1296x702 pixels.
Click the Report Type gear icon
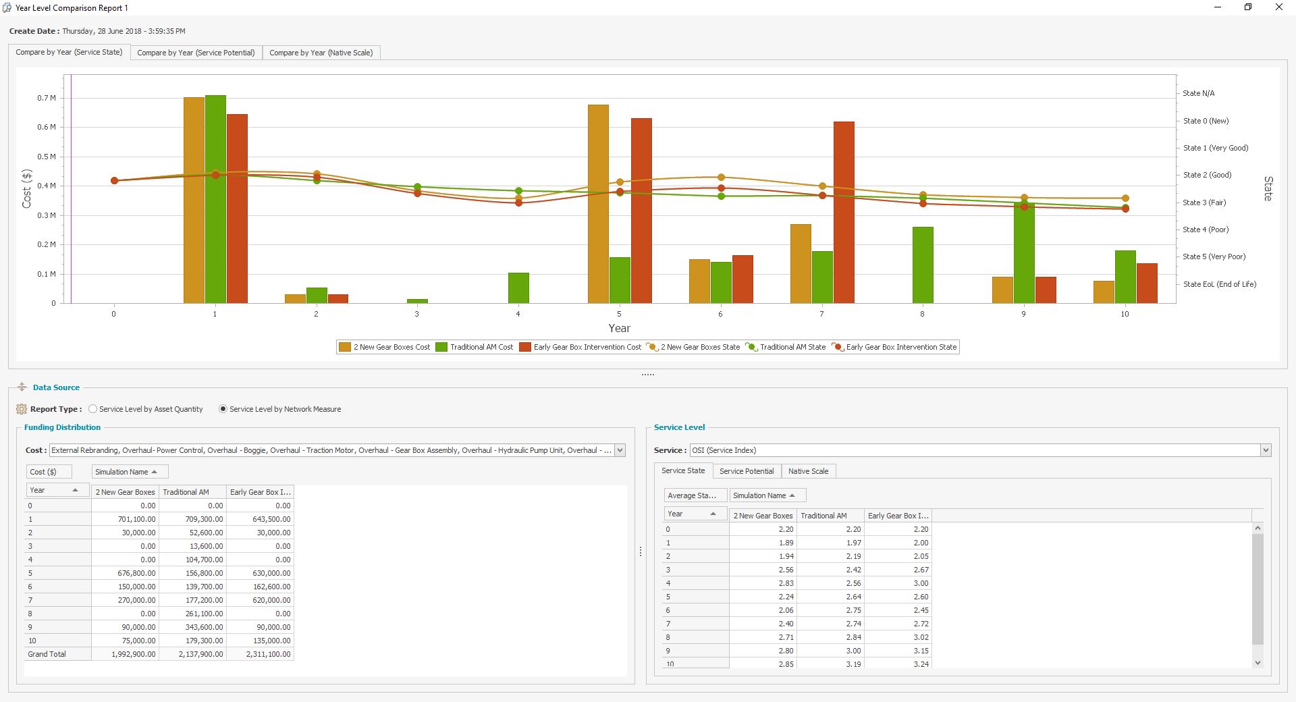click(22, 409)
